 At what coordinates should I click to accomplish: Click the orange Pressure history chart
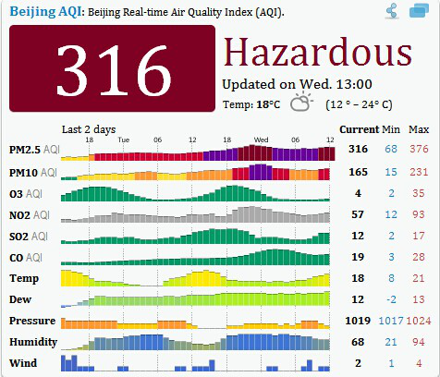pyautogui.click(x=195, y=323)
